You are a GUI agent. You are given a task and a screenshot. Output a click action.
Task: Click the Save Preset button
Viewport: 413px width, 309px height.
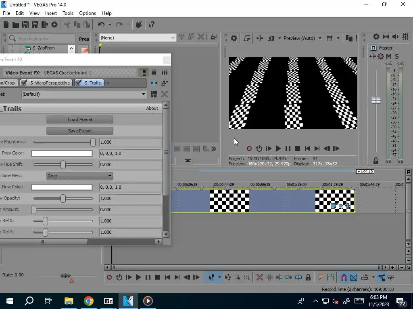point(80,131)
